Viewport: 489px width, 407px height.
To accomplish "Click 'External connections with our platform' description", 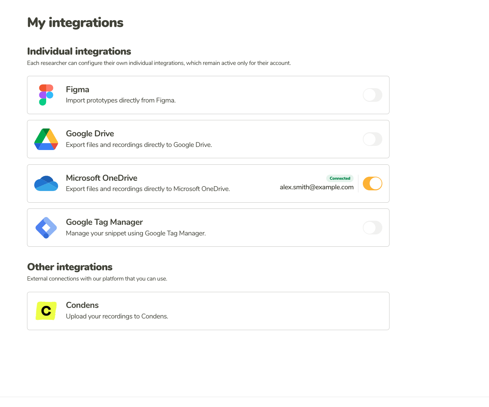I will click(97, 279).
